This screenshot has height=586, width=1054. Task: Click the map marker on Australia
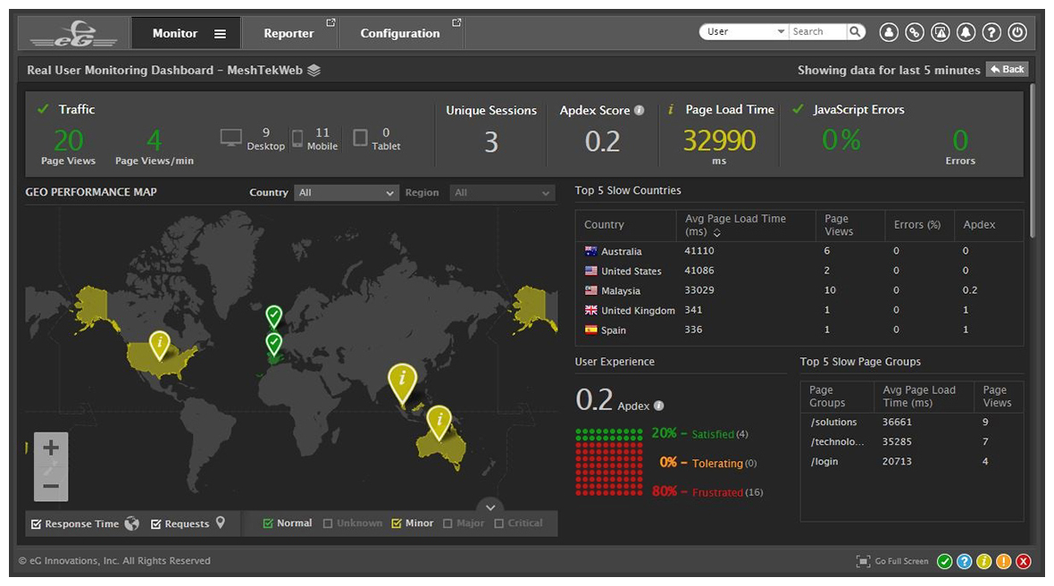(439, 420)
